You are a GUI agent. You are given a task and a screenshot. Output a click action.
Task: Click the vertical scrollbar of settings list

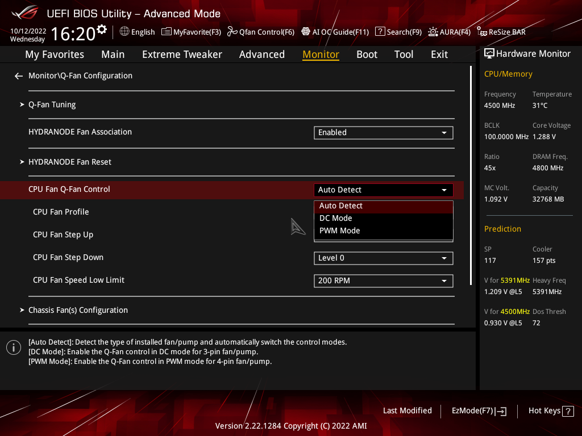coord(471,175)
